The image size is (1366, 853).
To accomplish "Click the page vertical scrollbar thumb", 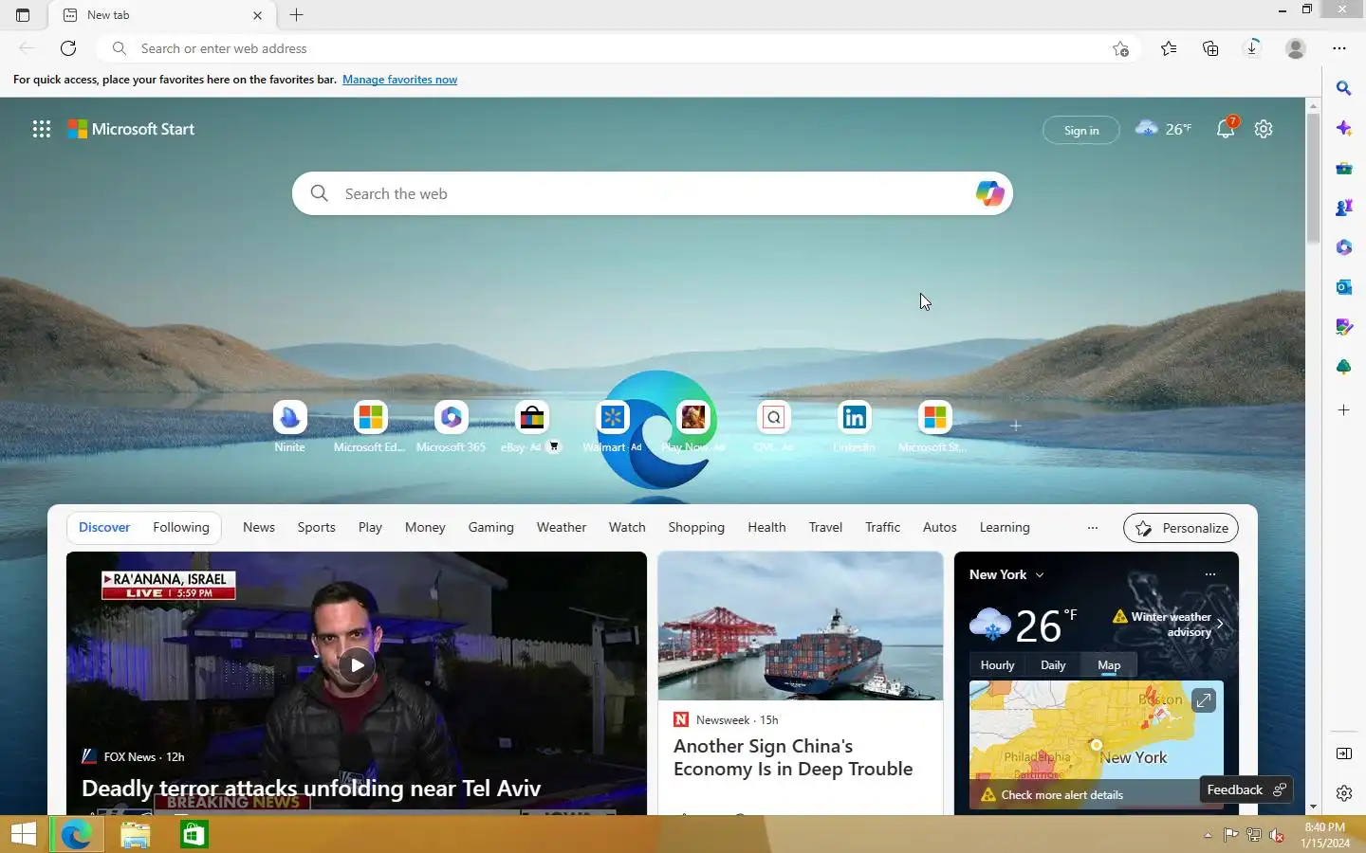I will coord(1313,178).
